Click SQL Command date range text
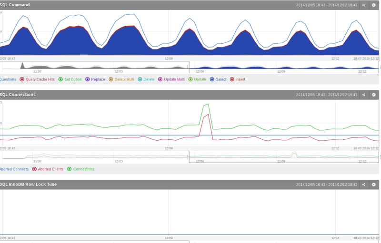 [327, 5]
